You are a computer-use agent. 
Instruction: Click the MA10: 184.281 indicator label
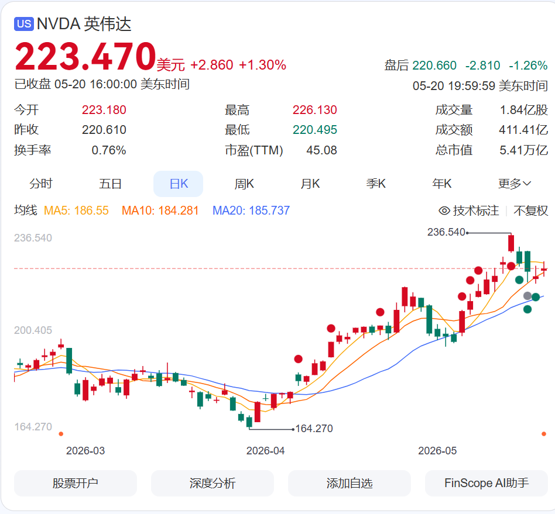160,211
